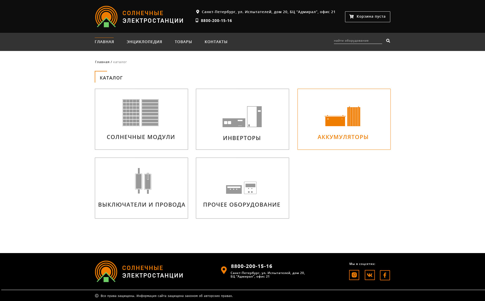The height and width of the screenshot is (301, 485).
Task: Focus the найти оборудование search field
Action: pyautogui.click(x=357, y=41)
